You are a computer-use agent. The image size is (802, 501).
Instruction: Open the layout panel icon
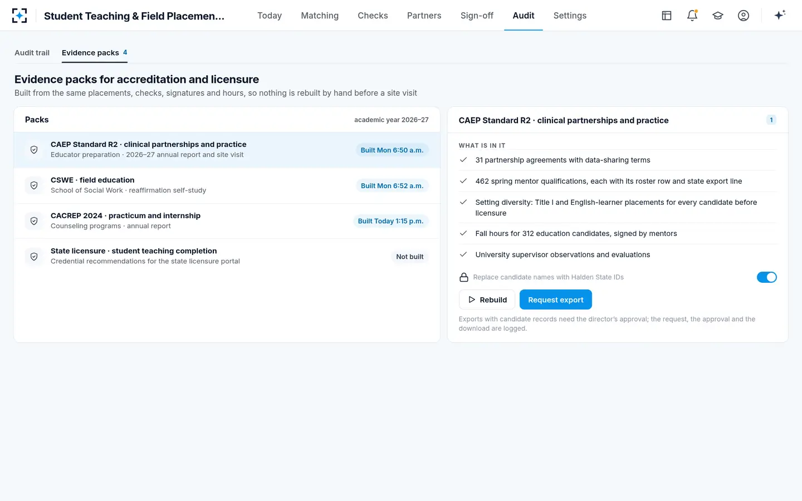tap(667, 16)
